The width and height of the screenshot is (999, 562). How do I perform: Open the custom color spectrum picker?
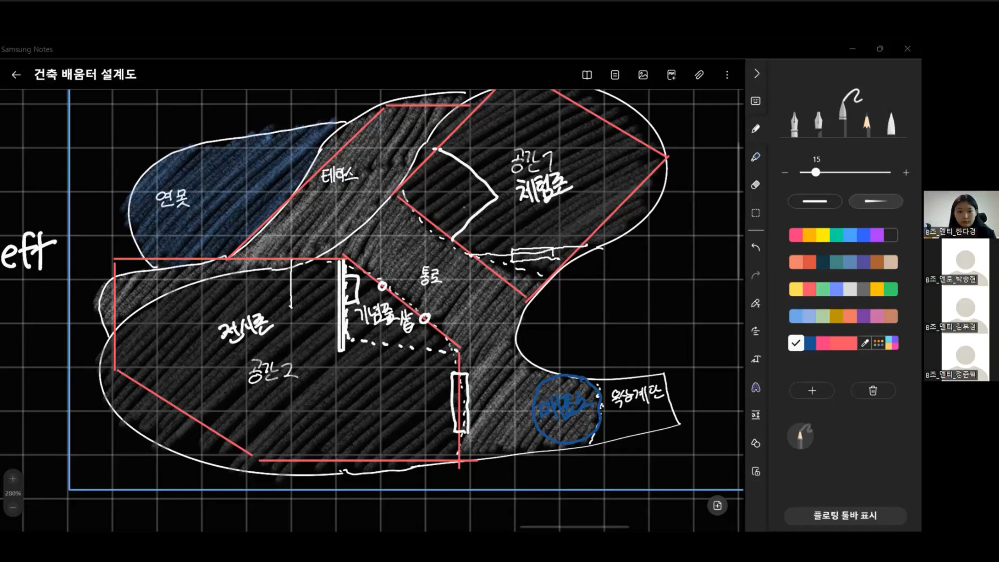892,343
